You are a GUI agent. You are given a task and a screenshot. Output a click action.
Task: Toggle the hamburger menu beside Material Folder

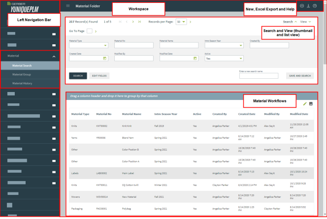(67, 6)
